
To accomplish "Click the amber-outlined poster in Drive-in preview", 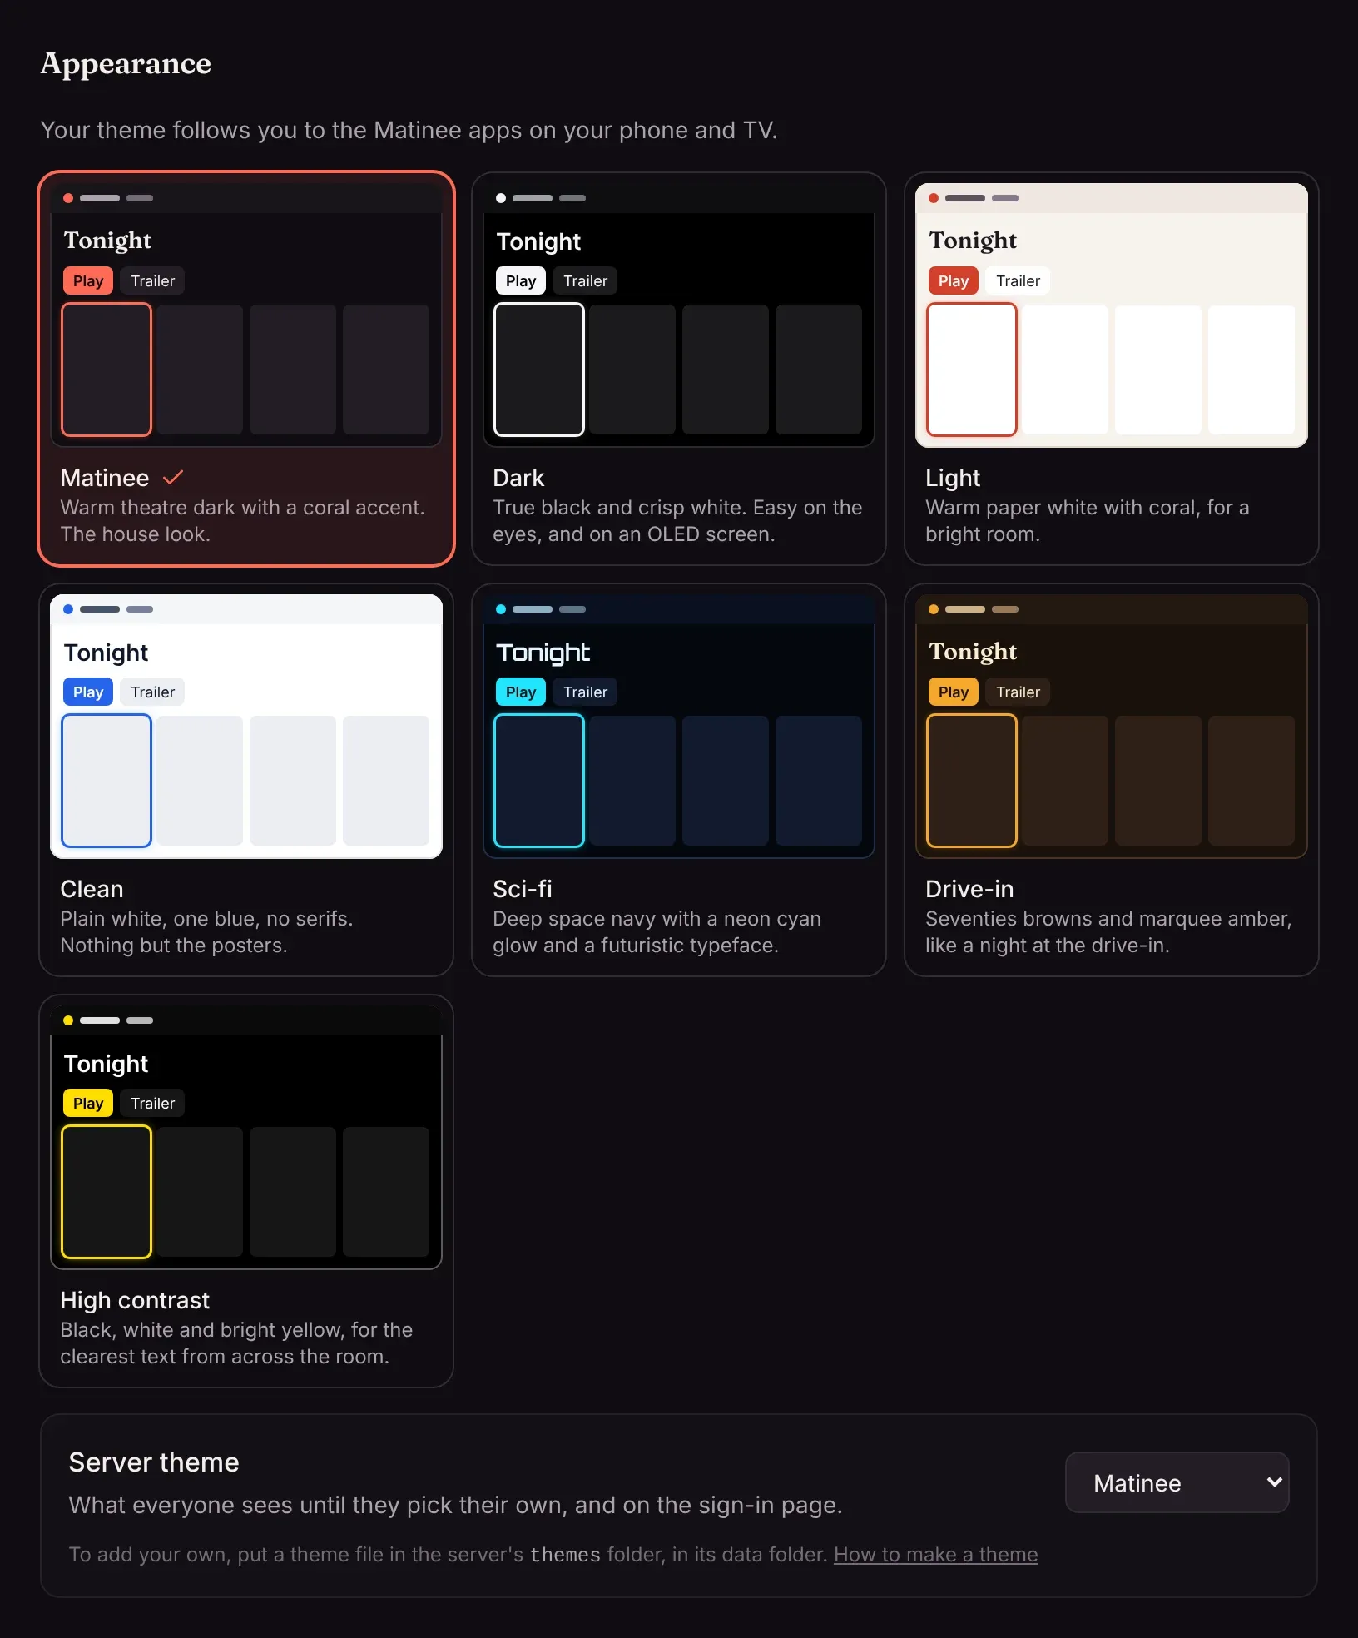I will 972,781.
